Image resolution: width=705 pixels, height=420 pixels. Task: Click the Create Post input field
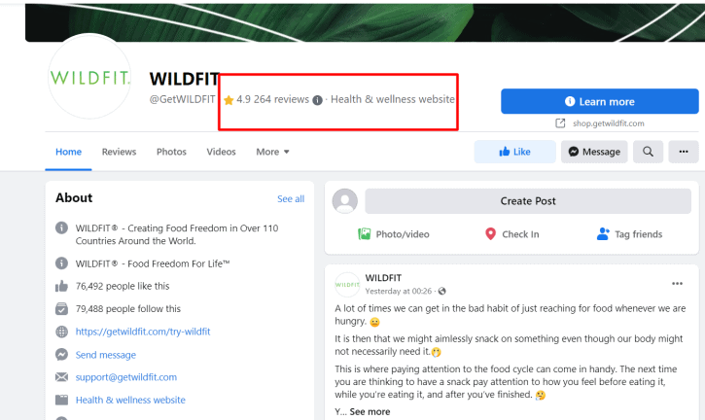tap(528, 201)
